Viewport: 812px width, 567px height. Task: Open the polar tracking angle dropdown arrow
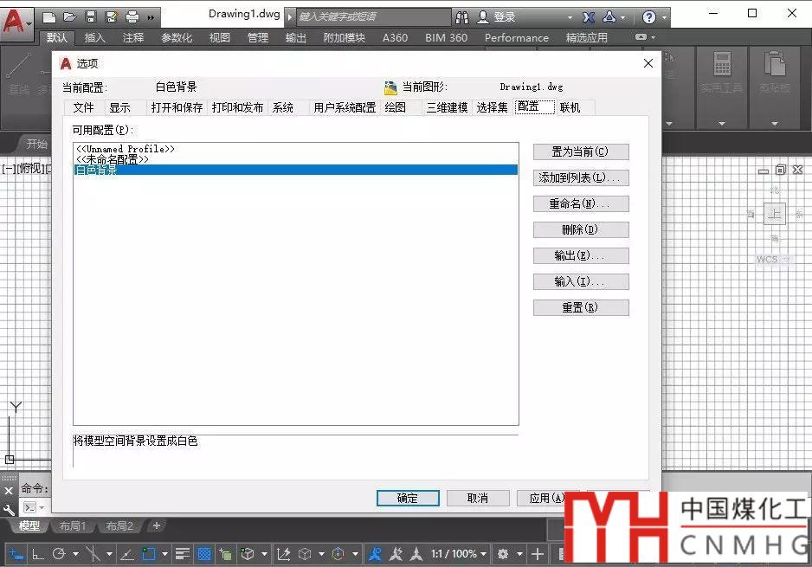pyautogui.click(x=75, y=553)
